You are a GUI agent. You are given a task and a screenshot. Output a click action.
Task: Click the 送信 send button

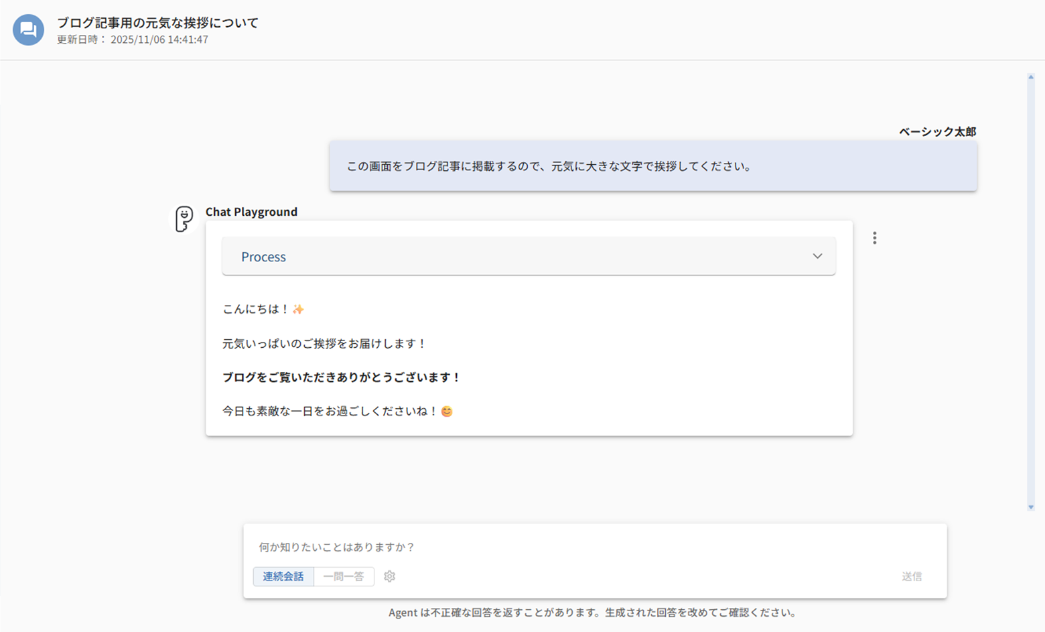912,576
